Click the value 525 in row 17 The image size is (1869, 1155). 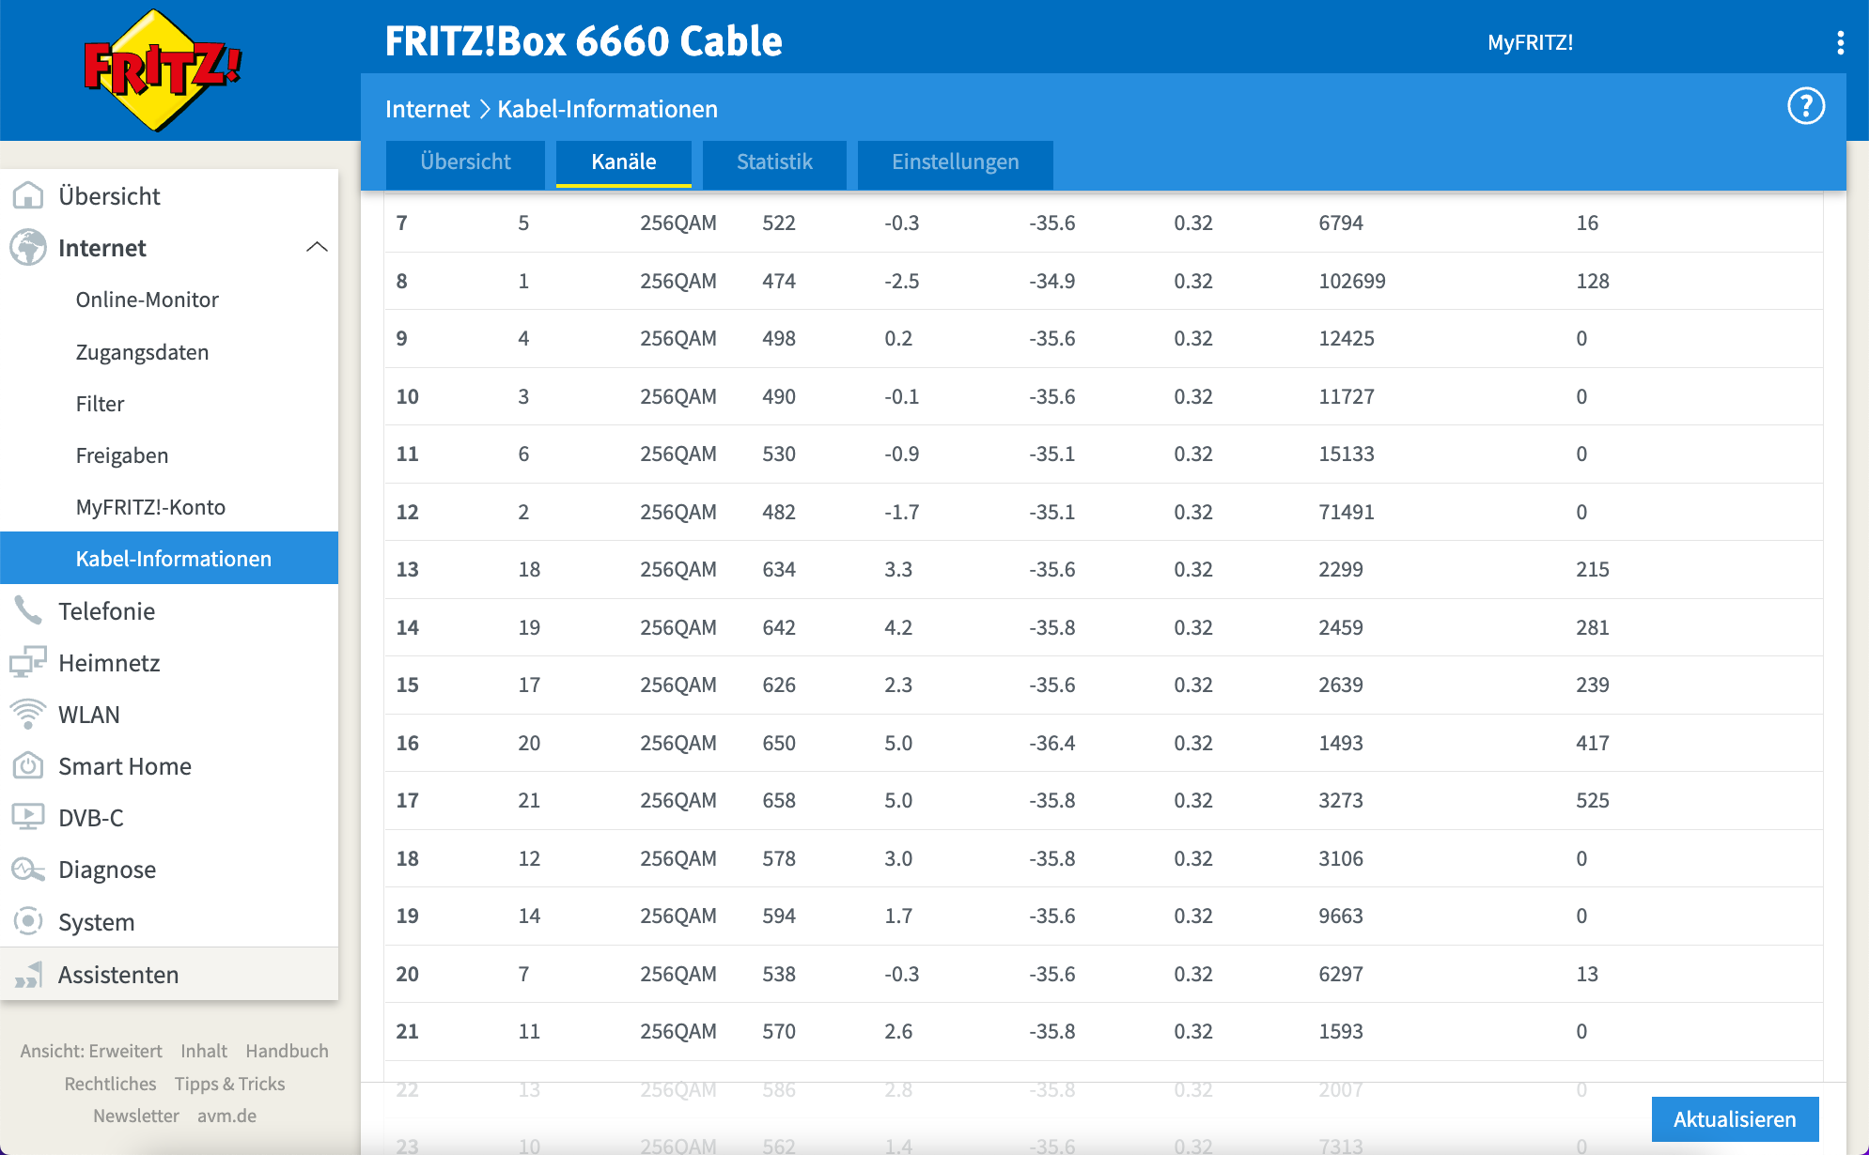click(x=1593, y=800)
